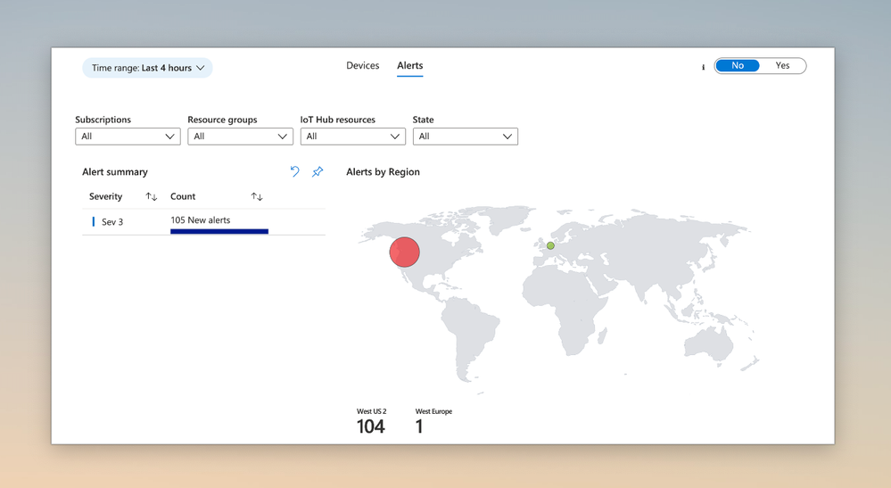Click the blue alert count bar
The height and width of the screenshot is (488, 891).
(x=219, y=231)
